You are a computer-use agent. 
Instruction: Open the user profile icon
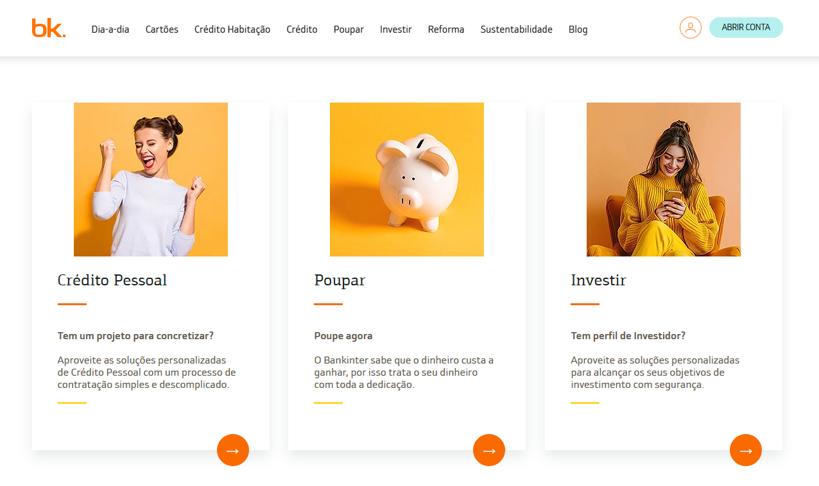691,28
